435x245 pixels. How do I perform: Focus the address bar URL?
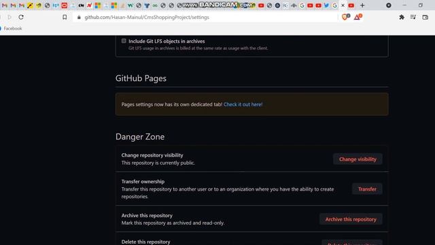click(x=147, y=17)
